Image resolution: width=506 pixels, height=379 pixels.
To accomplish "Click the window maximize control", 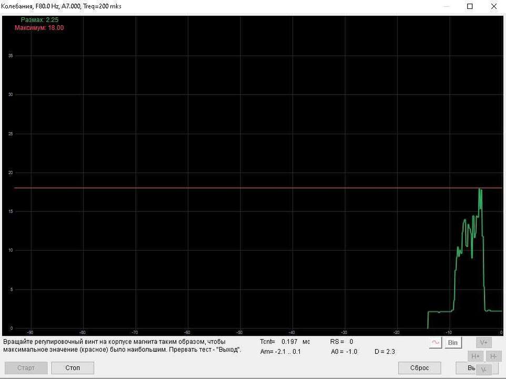I will 469,6.
